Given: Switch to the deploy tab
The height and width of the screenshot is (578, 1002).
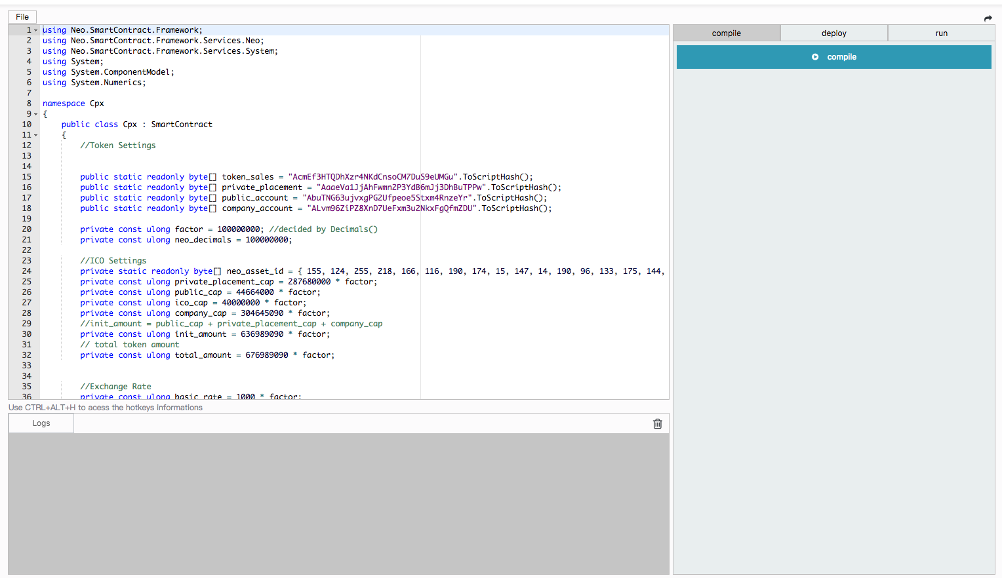Looking at the screenshot, I should pyautogui.click(x=834, y=33).
